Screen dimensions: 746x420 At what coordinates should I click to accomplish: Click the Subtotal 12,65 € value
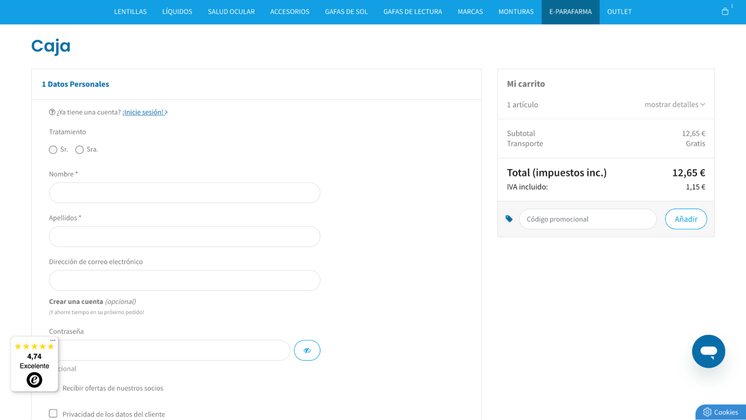[693, 133]
